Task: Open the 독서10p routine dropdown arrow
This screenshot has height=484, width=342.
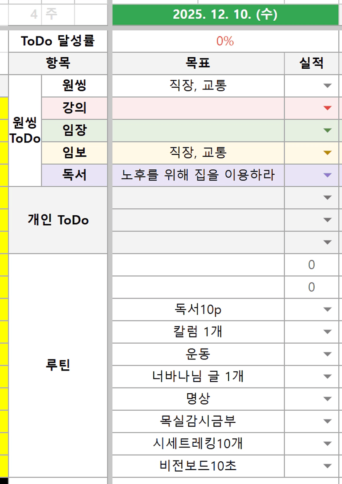Action: pos(328,310)
